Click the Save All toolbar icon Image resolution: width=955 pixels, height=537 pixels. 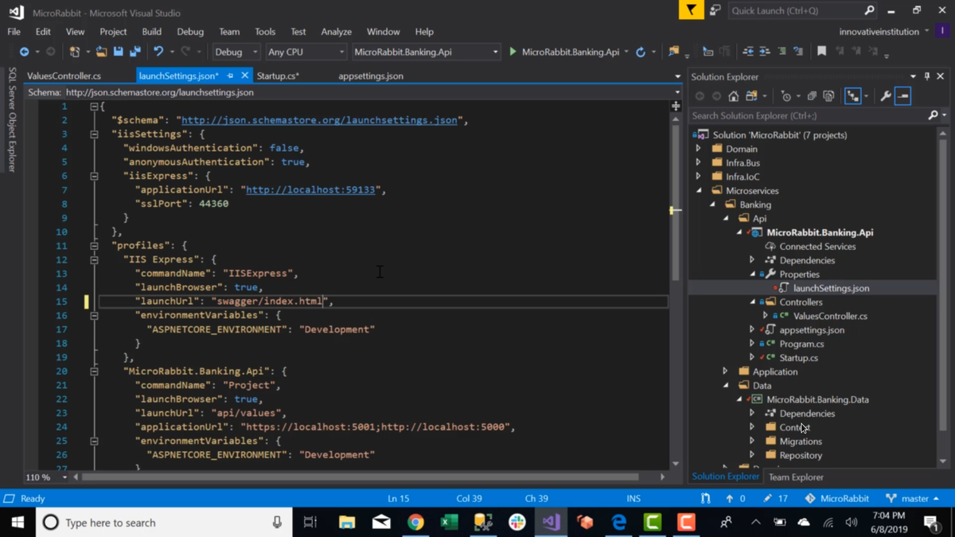pos(135,52)
